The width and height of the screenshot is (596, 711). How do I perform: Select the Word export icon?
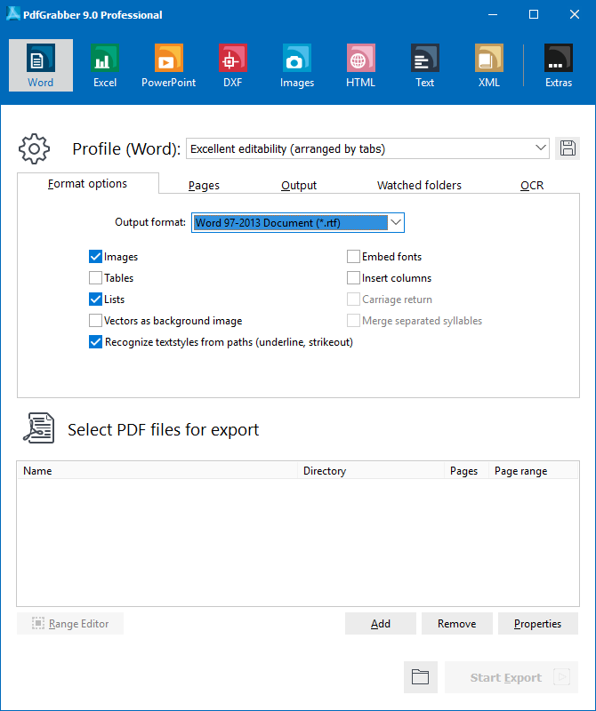(40, 65)
